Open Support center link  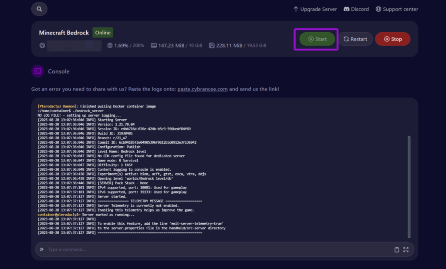click(x=397, y=9)
